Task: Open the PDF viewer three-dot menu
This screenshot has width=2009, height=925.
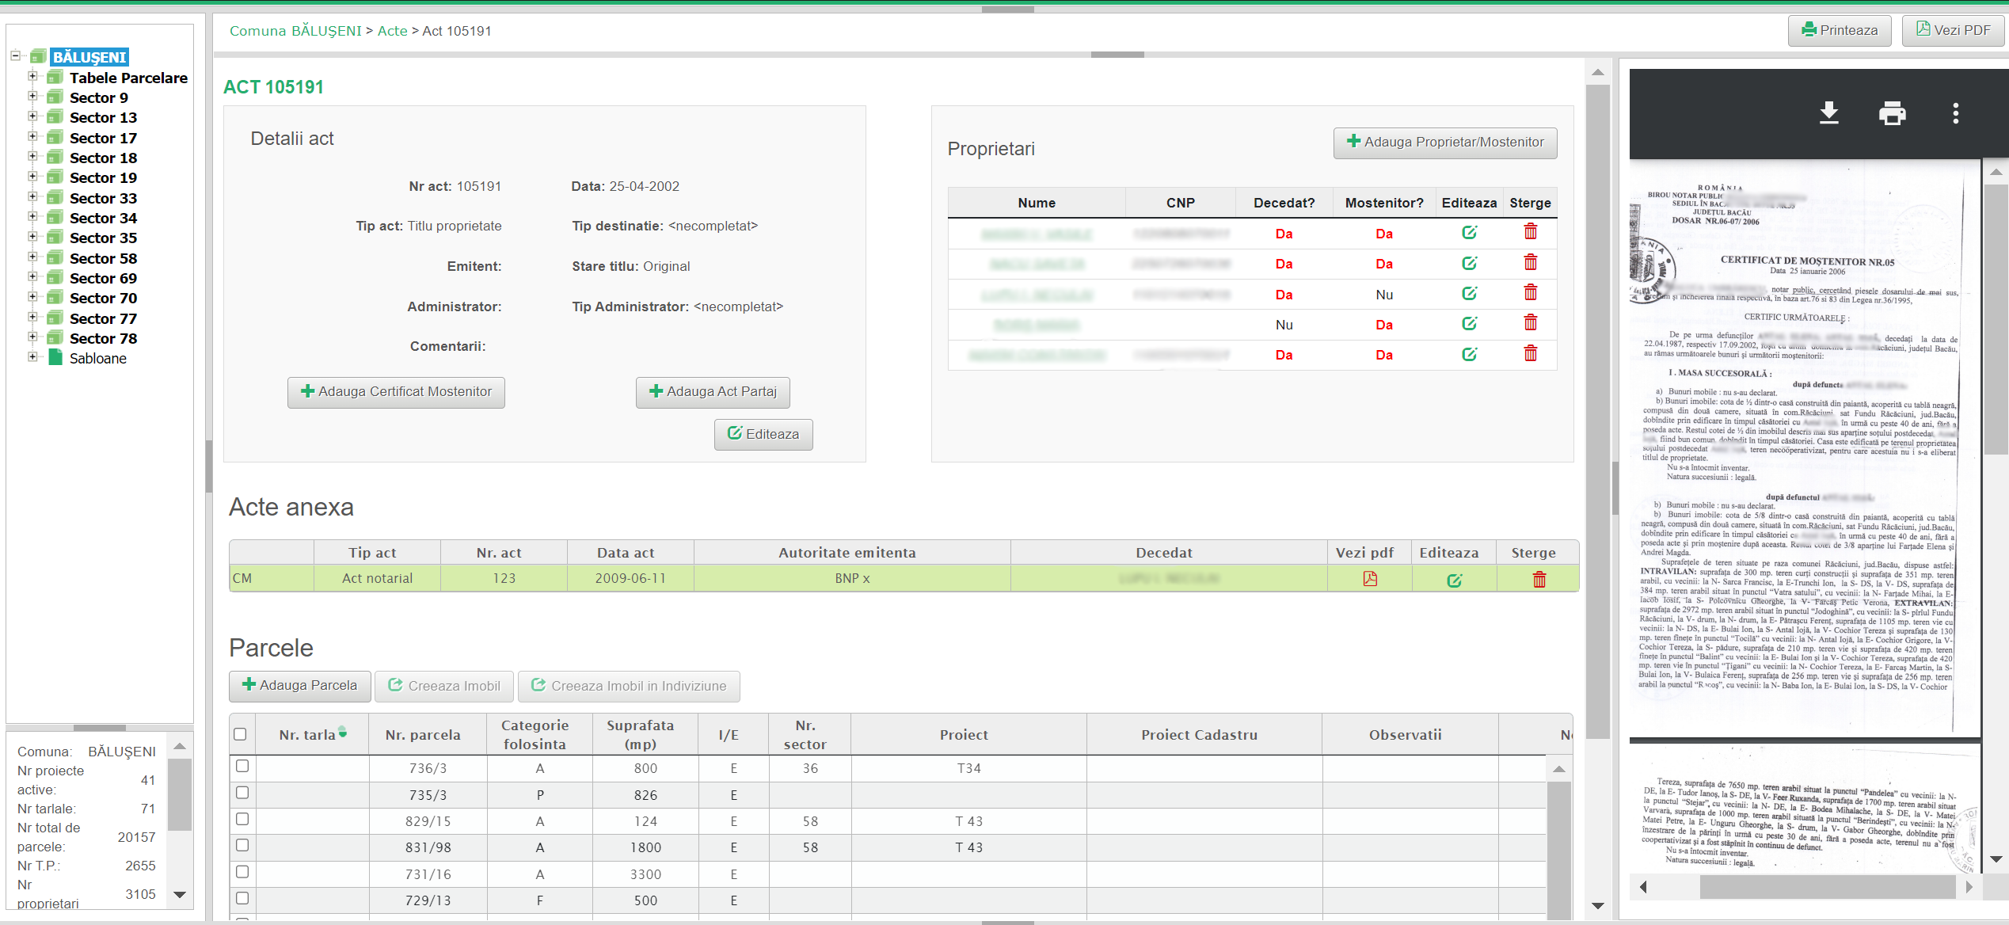Action: pyautogui.click(x=1955, y=113)
